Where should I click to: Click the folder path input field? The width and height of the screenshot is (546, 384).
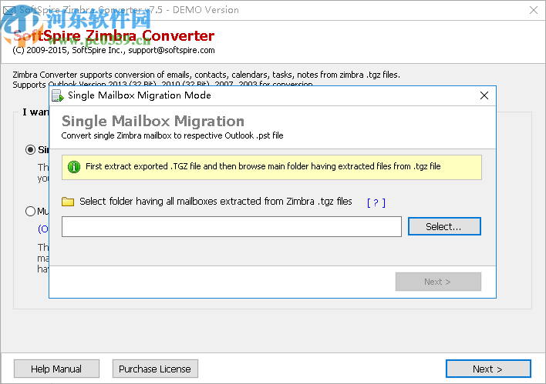click(x=231, y=226)
